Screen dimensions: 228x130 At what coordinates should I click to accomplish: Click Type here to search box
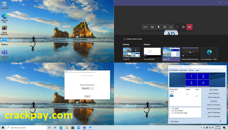[26, 127]
